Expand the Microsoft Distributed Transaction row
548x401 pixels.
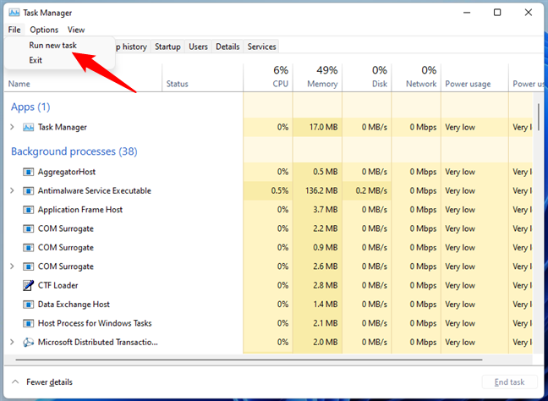click(x=12, y=342)
